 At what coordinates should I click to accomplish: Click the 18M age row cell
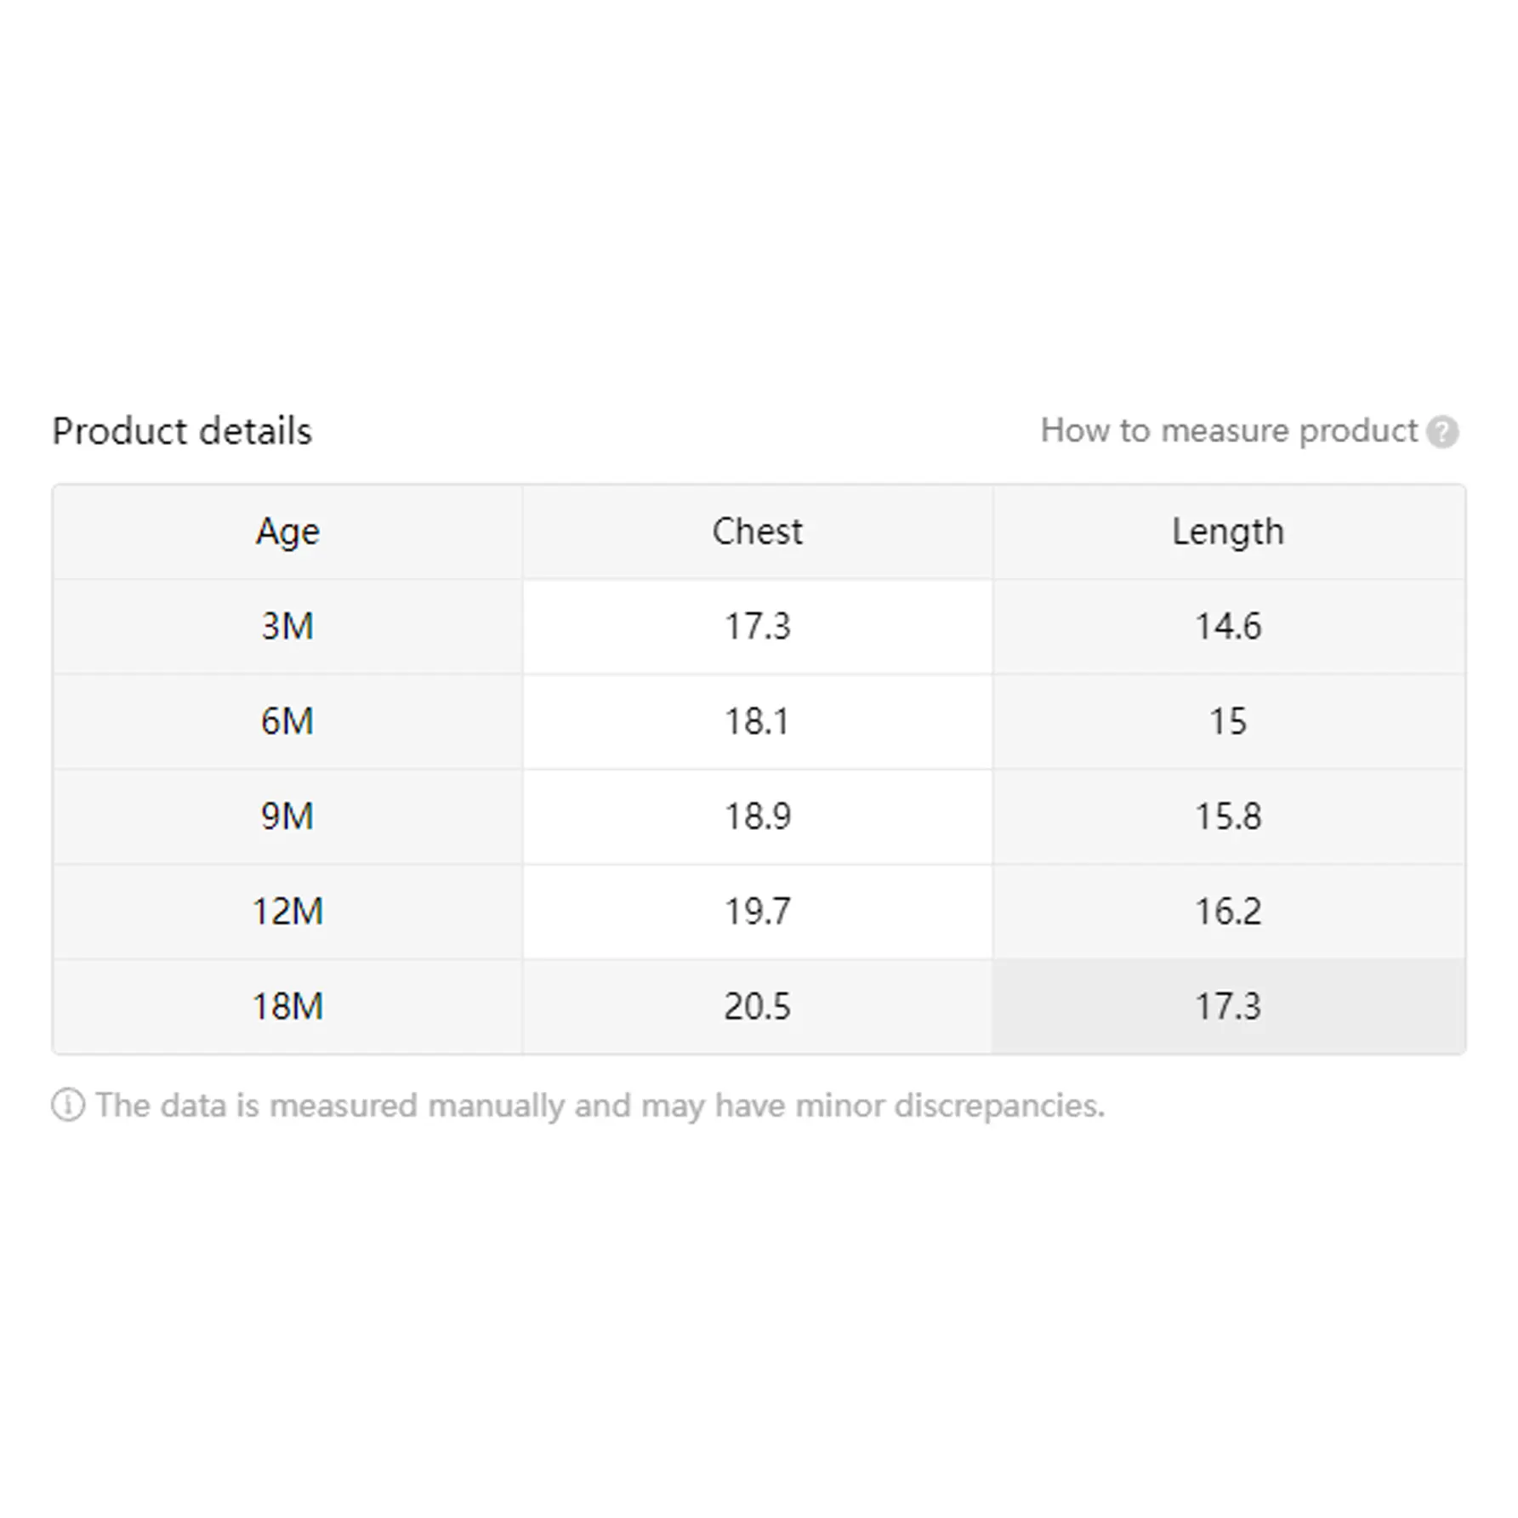tap(287, 1007)
